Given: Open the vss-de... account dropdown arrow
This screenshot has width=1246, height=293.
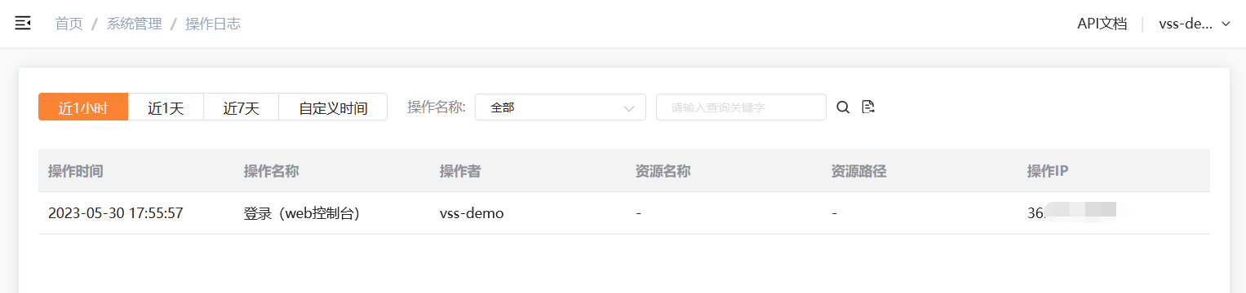Looking at the screenshot, I should pos(1226,24).
